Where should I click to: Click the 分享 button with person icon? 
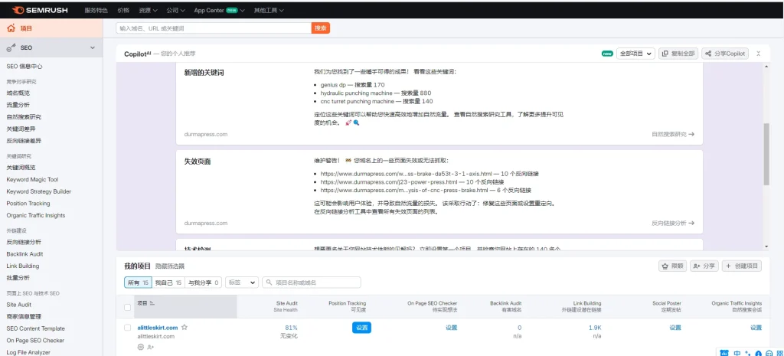coord(704,266)
